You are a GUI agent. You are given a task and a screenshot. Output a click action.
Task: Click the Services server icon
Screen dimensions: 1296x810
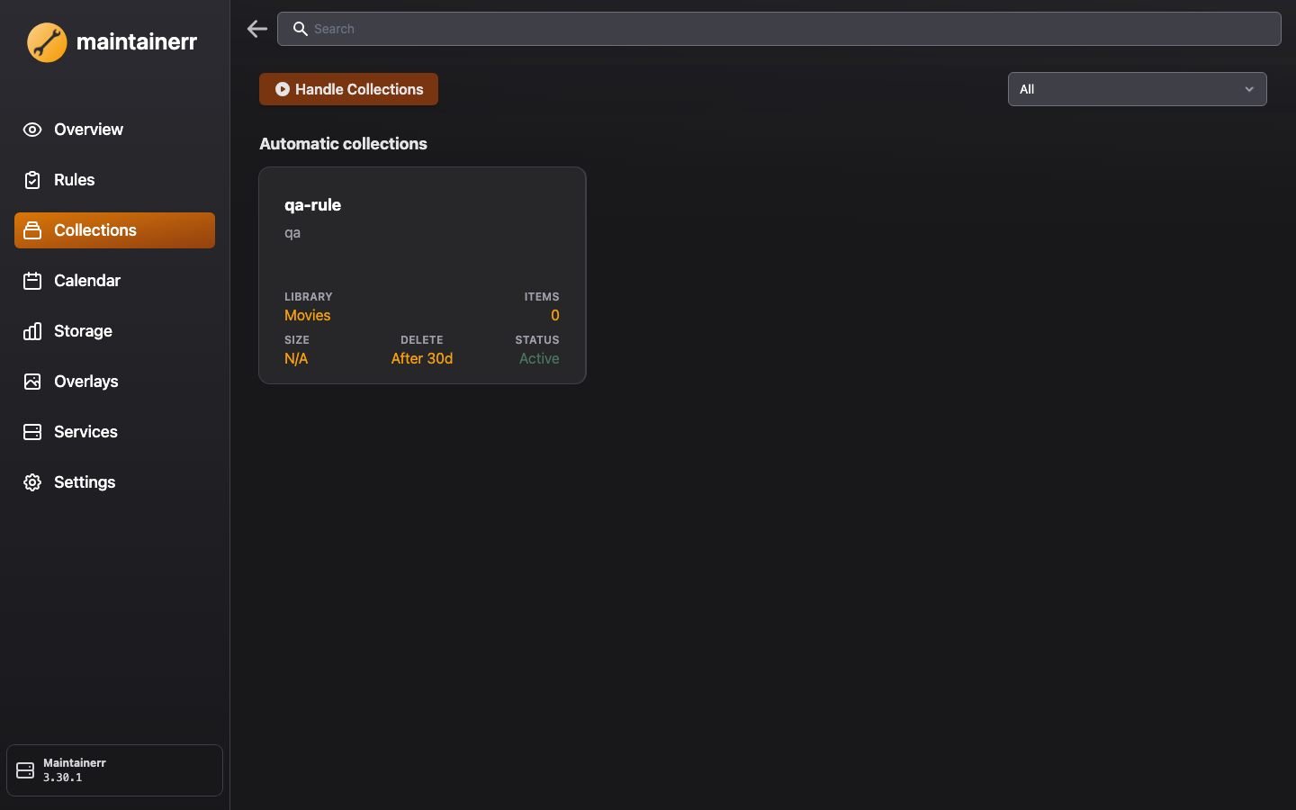point(32,432)
